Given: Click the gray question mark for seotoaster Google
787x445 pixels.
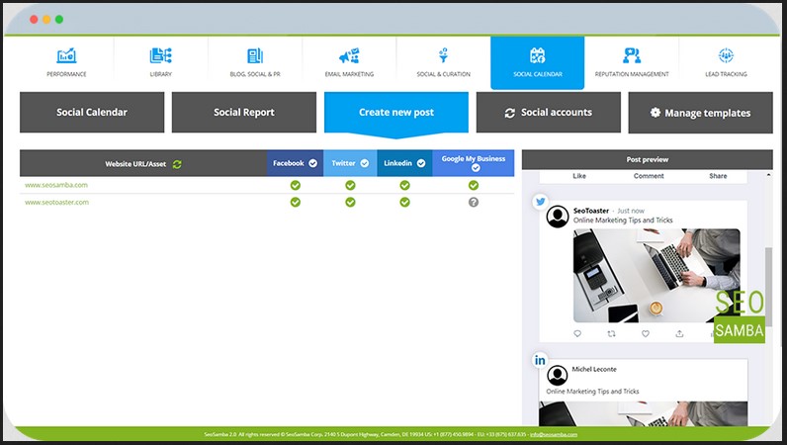Looking at the screenshot, I should click(474, 203).
